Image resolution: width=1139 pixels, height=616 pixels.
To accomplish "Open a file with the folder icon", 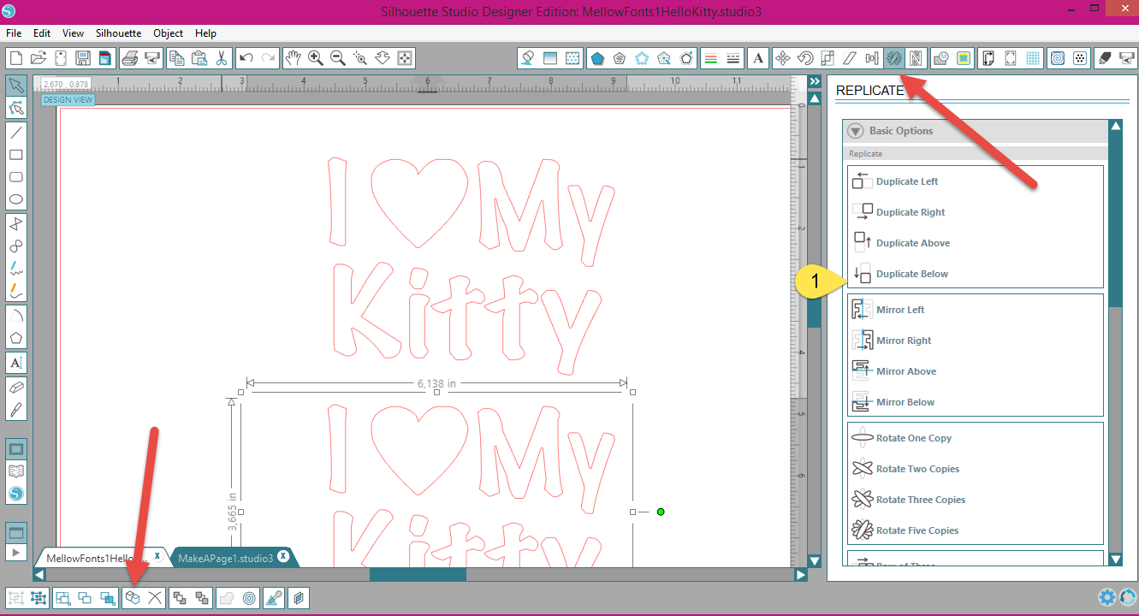I will coord(38,58).
